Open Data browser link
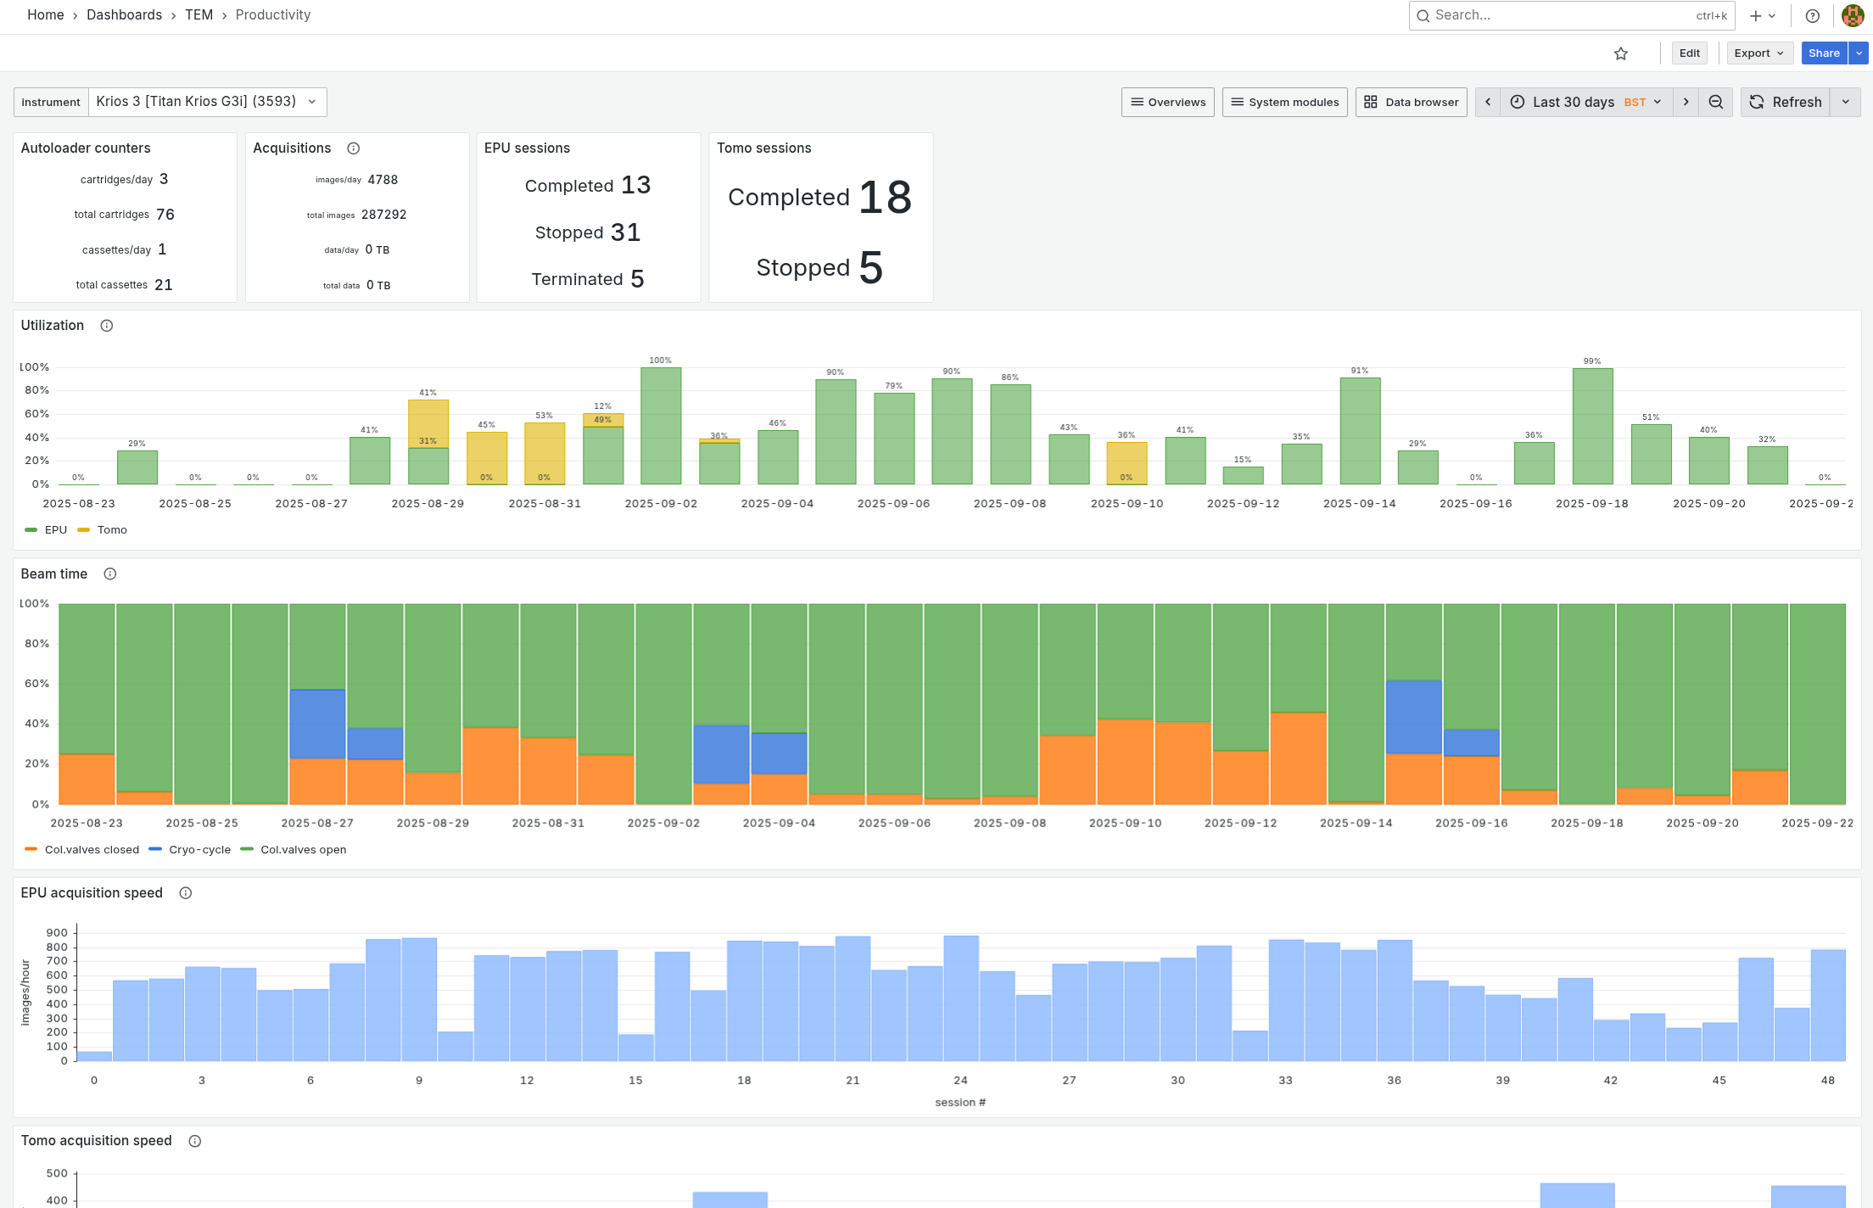1873x1208 pixels. pos(1412,102)
